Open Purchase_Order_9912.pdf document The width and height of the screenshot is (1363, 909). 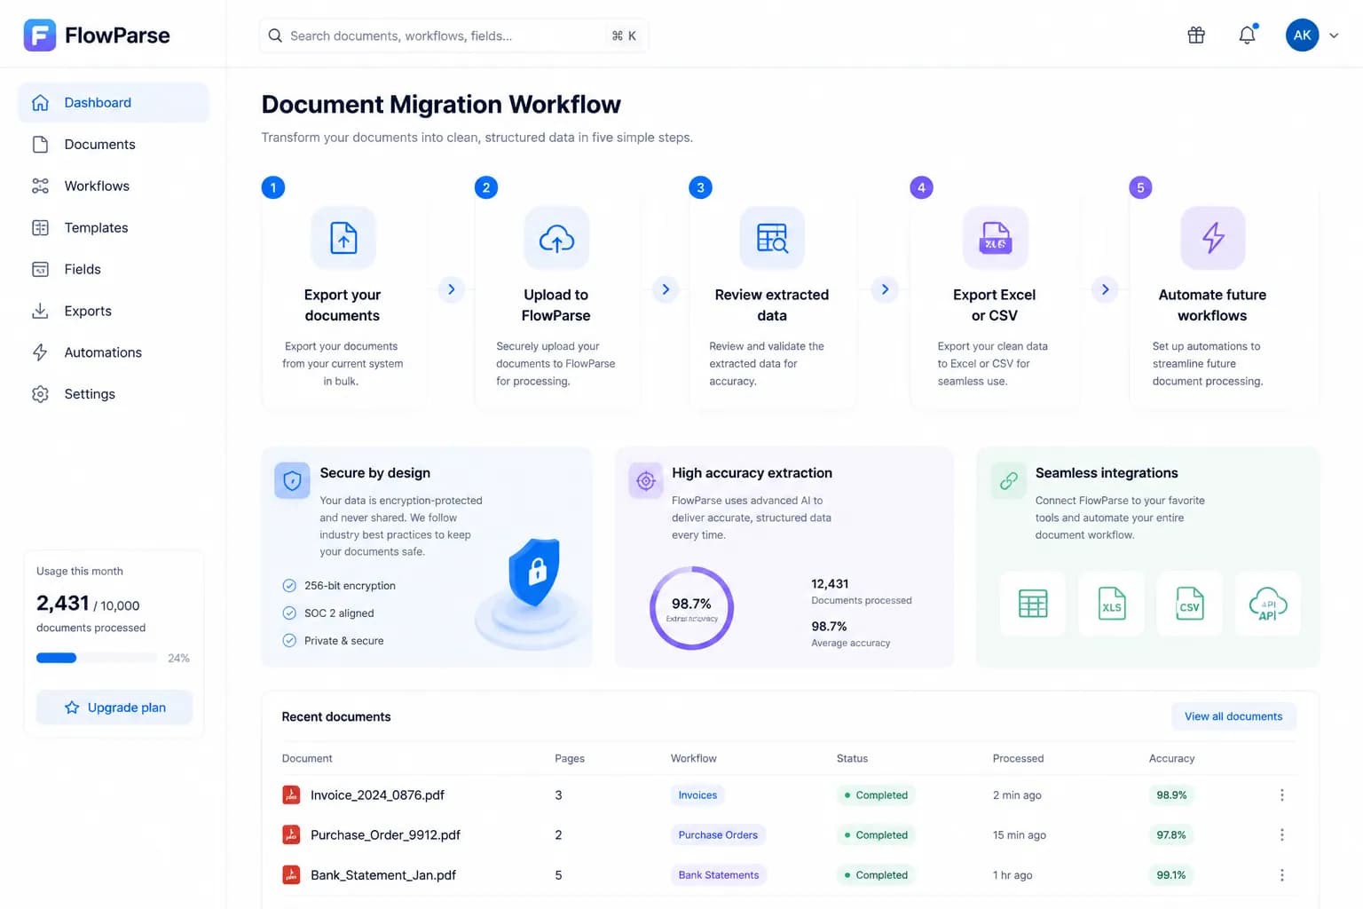point(385,835)
